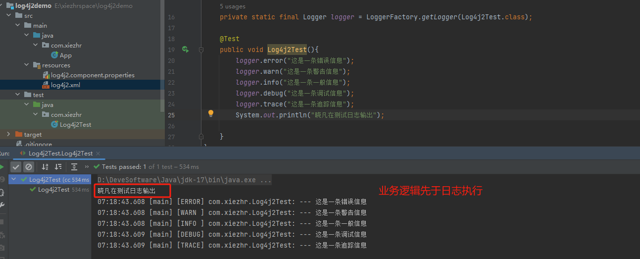Viewport: 640px width, 259px height.
Task: Click the '晓凡在测试日志输出' console output line
Action: click(x=126, y=191)
